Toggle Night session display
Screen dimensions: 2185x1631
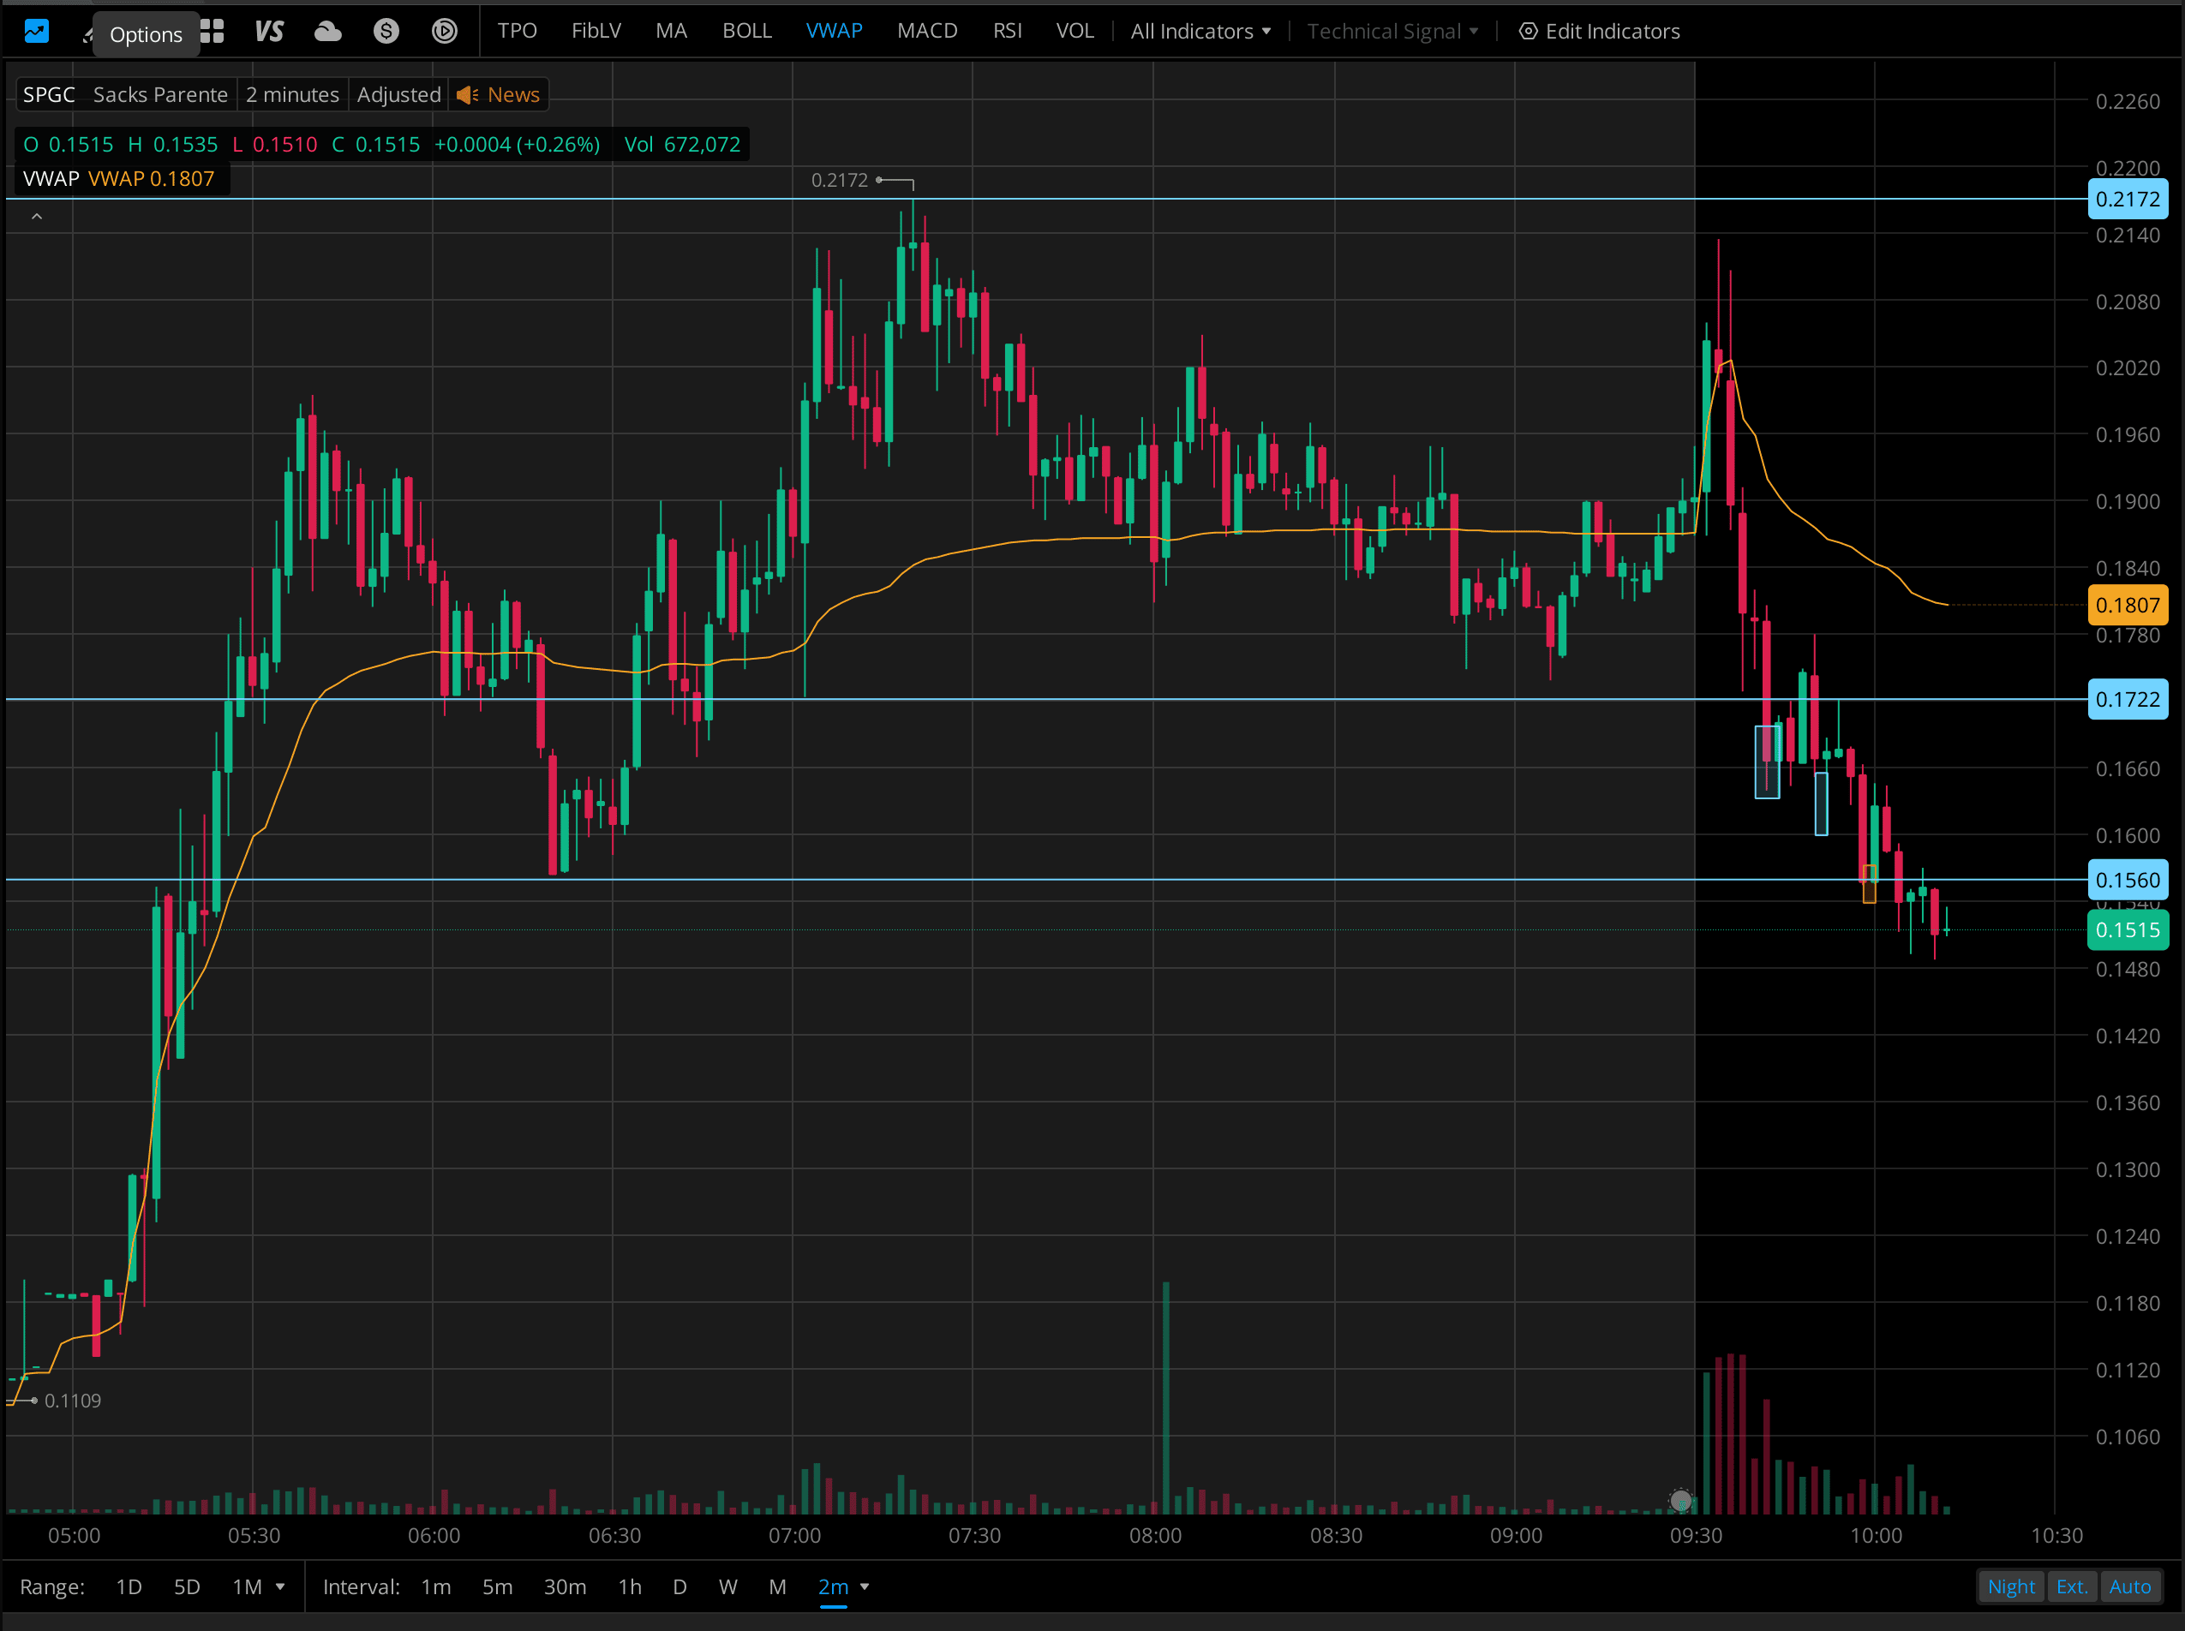click(x=2010, y=1586)
